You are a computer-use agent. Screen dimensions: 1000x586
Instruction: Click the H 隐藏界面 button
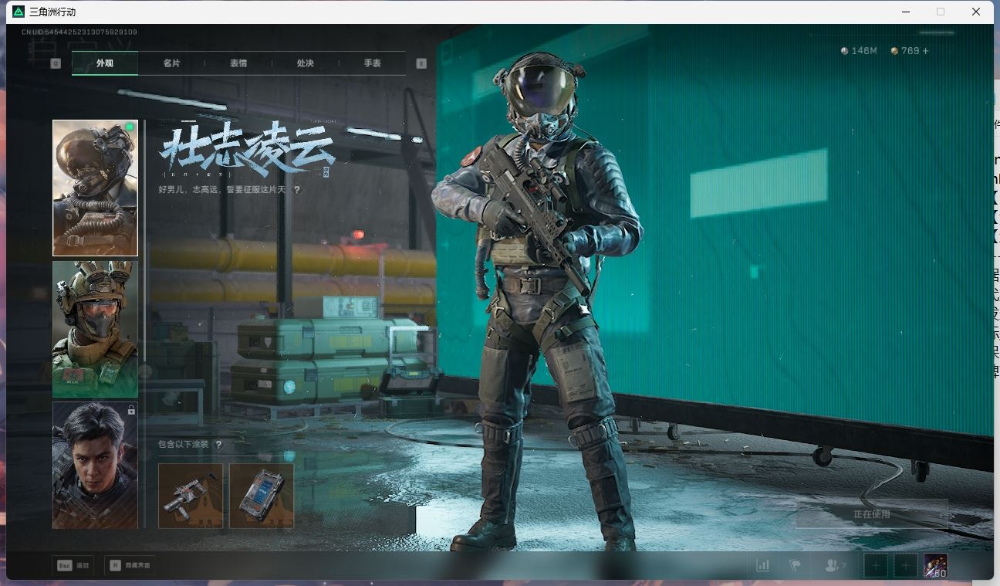click(130, 565)
